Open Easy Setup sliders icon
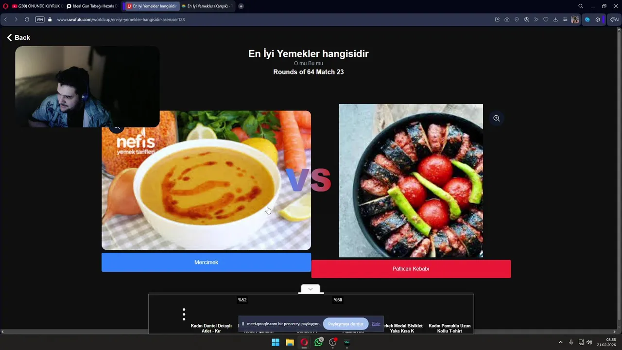The image size is (622, 350). (x=565, y=19)
